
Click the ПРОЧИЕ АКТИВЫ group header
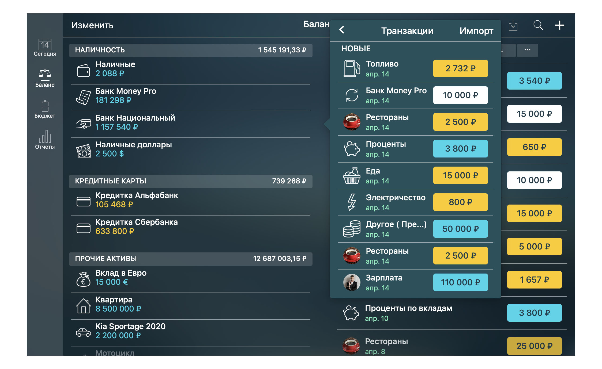point(191,259)
